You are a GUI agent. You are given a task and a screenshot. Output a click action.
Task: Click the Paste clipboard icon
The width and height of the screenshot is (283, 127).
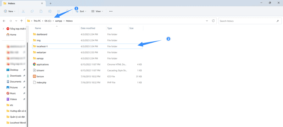41,11
